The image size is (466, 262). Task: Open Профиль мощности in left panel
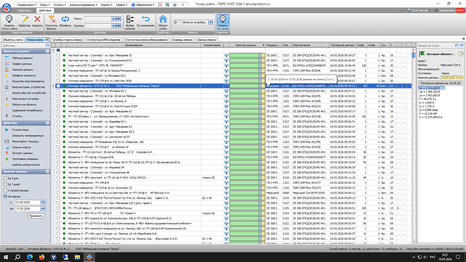[24, 76]
